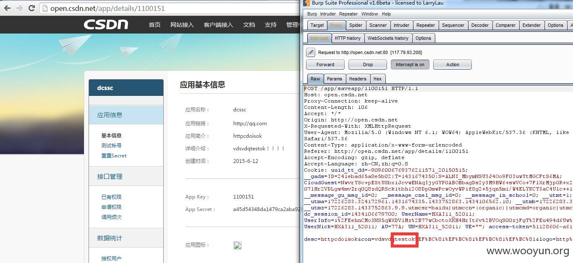Switch to the Extender tab
This screenshot has height=263, width=573.
tap(531, 25)
